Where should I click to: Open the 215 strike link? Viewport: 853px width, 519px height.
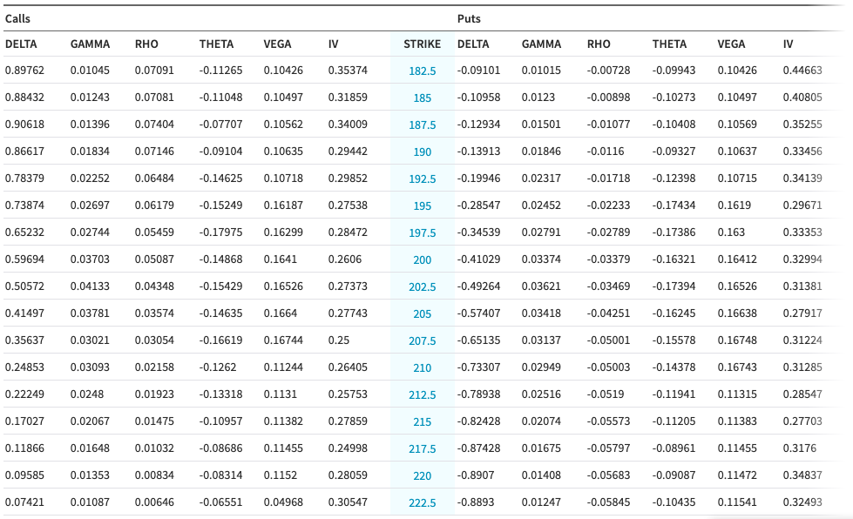point(423,421)
